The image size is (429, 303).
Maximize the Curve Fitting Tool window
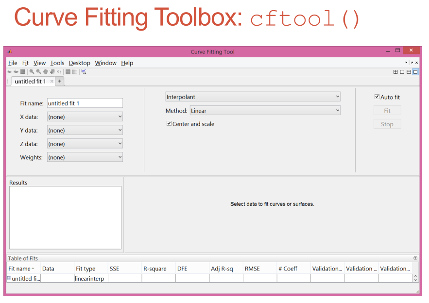[397, 50]
